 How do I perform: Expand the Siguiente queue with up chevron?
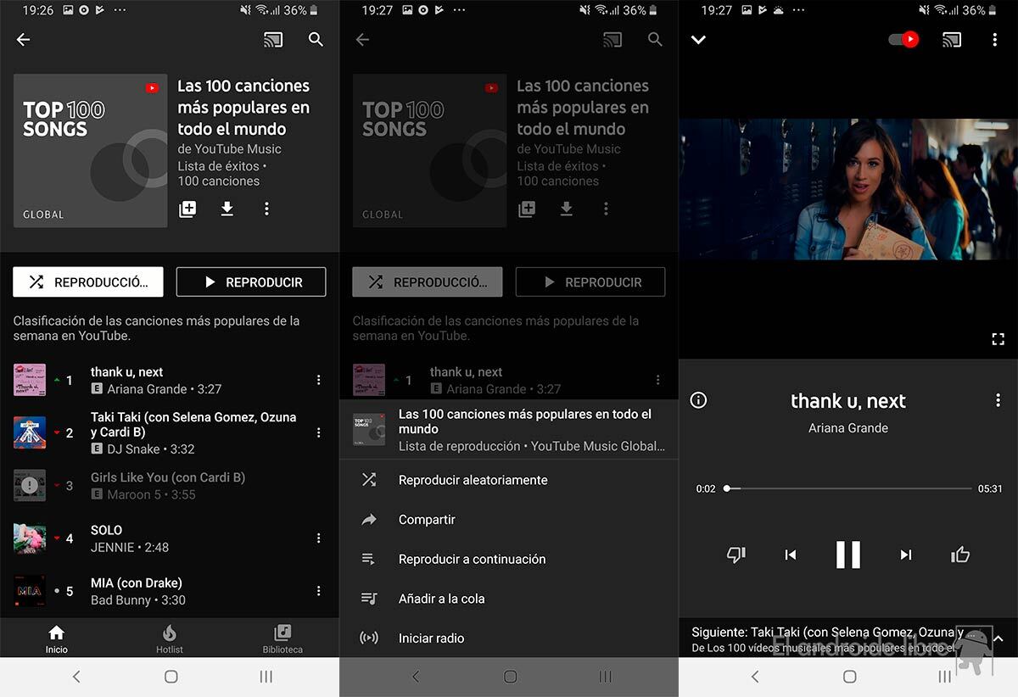click(x=998, y=638)
